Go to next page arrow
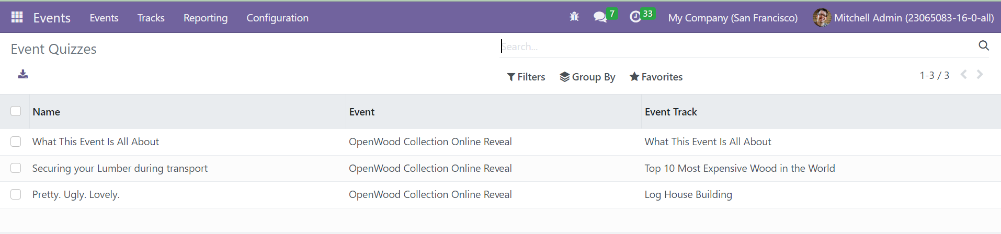The image size is (1001, 234). click(980, 75)
